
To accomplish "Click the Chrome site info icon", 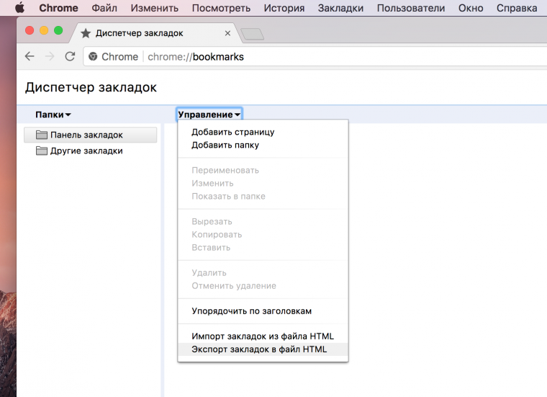I will tap(93, 56).
